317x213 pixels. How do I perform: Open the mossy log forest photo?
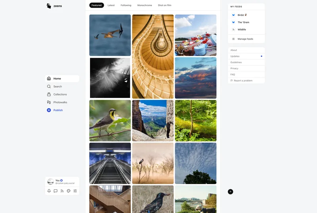(x=196, y=121)
